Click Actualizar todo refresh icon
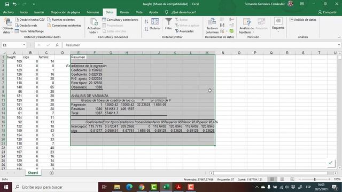 [94, 26]
